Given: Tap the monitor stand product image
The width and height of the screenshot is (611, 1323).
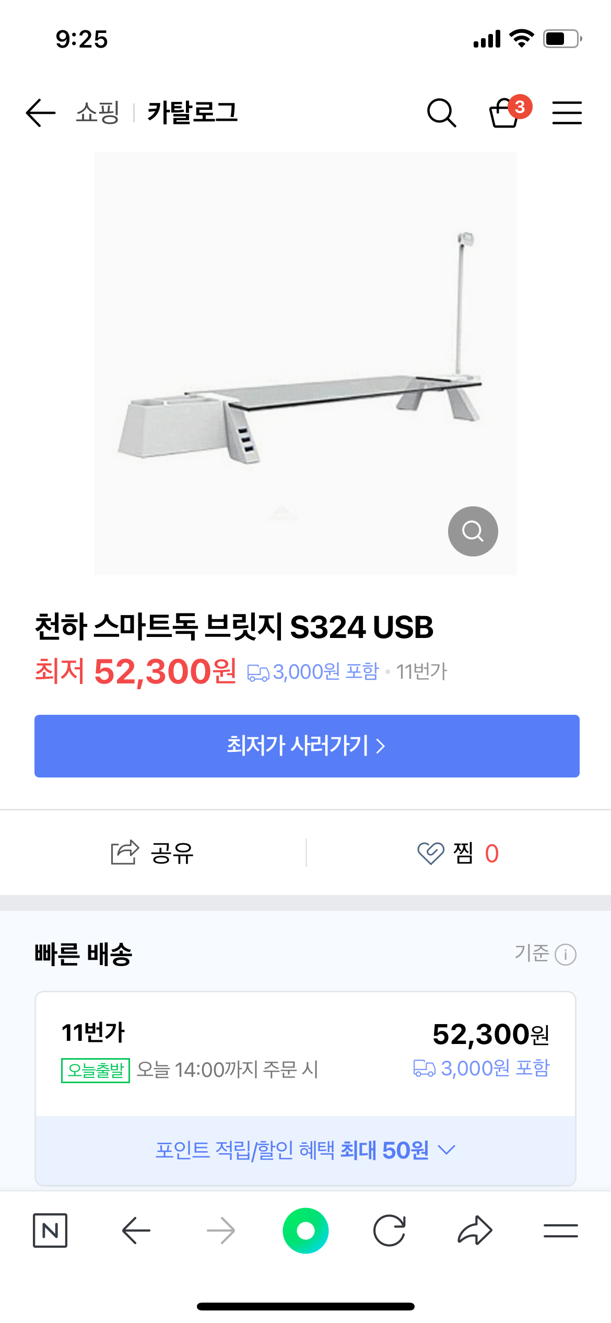Looking at the screenshot, I should click(x=305, y=363).
